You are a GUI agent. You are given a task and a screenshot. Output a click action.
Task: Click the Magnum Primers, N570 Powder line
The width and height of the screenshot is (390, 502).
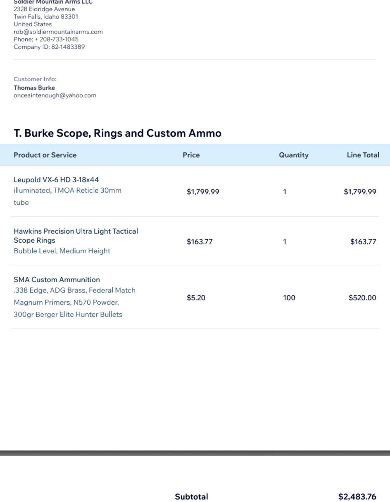coord(66,302)
